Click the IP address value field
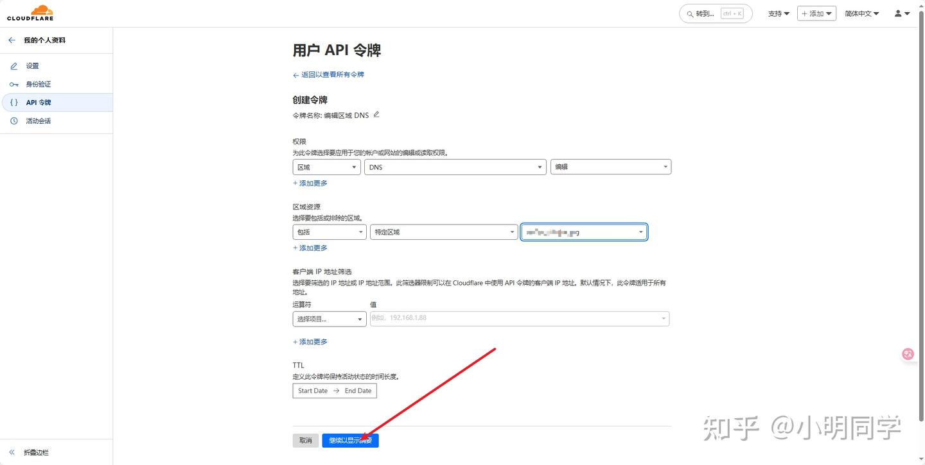This screenshot has width=925, height=465. [x=520, y=318]
